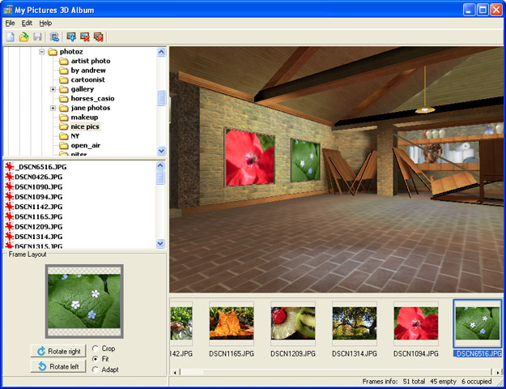The height and width of the screenshot is (389, 506).
Task: Click the remove picture icon with red X
Action: [x=85, y=37]
